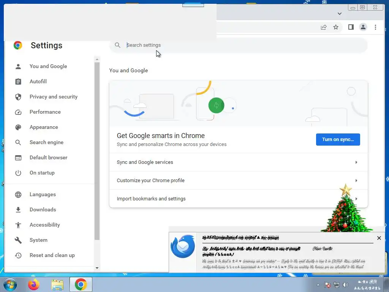Open the volume speaker tray icon
The width and height of the screenshot is (389, 292).
tap(345, 285)
